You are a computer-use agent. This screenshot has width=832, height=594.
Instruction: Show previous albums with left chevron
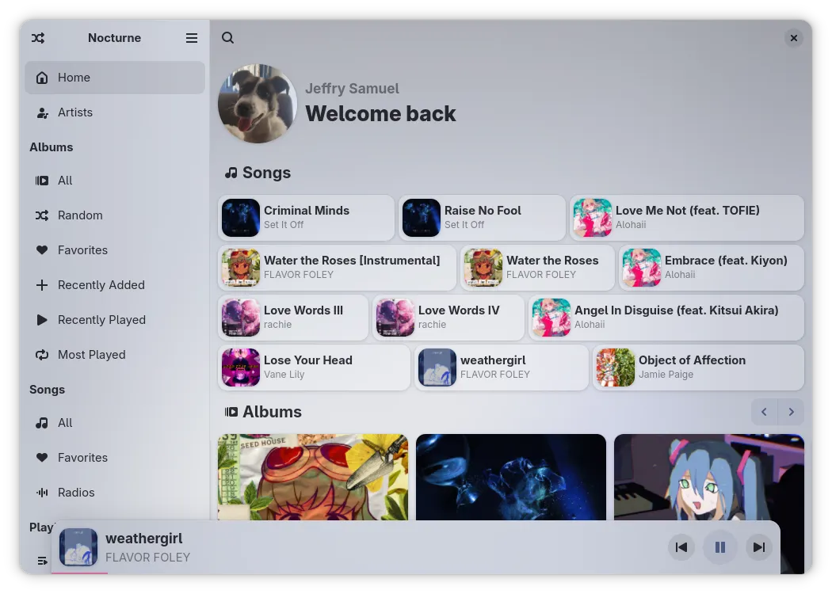pyautogui.click(x=764, y=412)
